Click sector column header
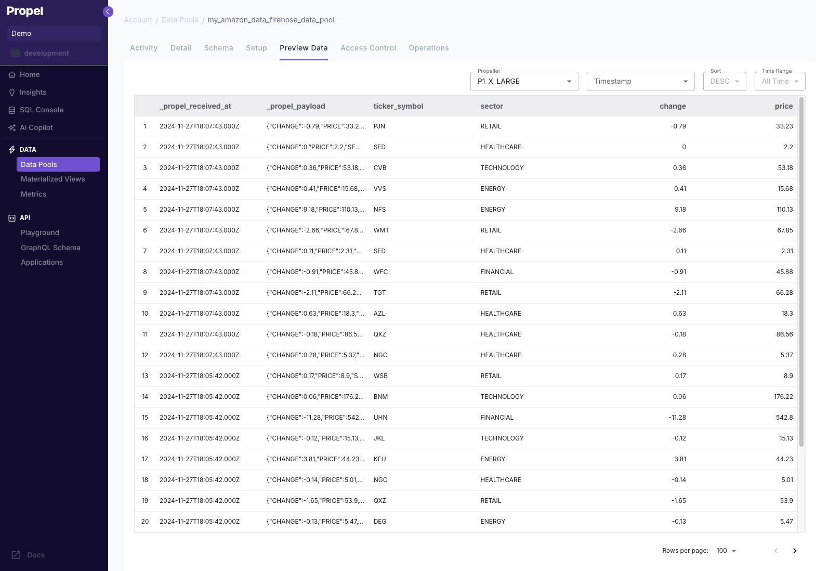This screenshot has height=571, width=816. pos(492,106)
